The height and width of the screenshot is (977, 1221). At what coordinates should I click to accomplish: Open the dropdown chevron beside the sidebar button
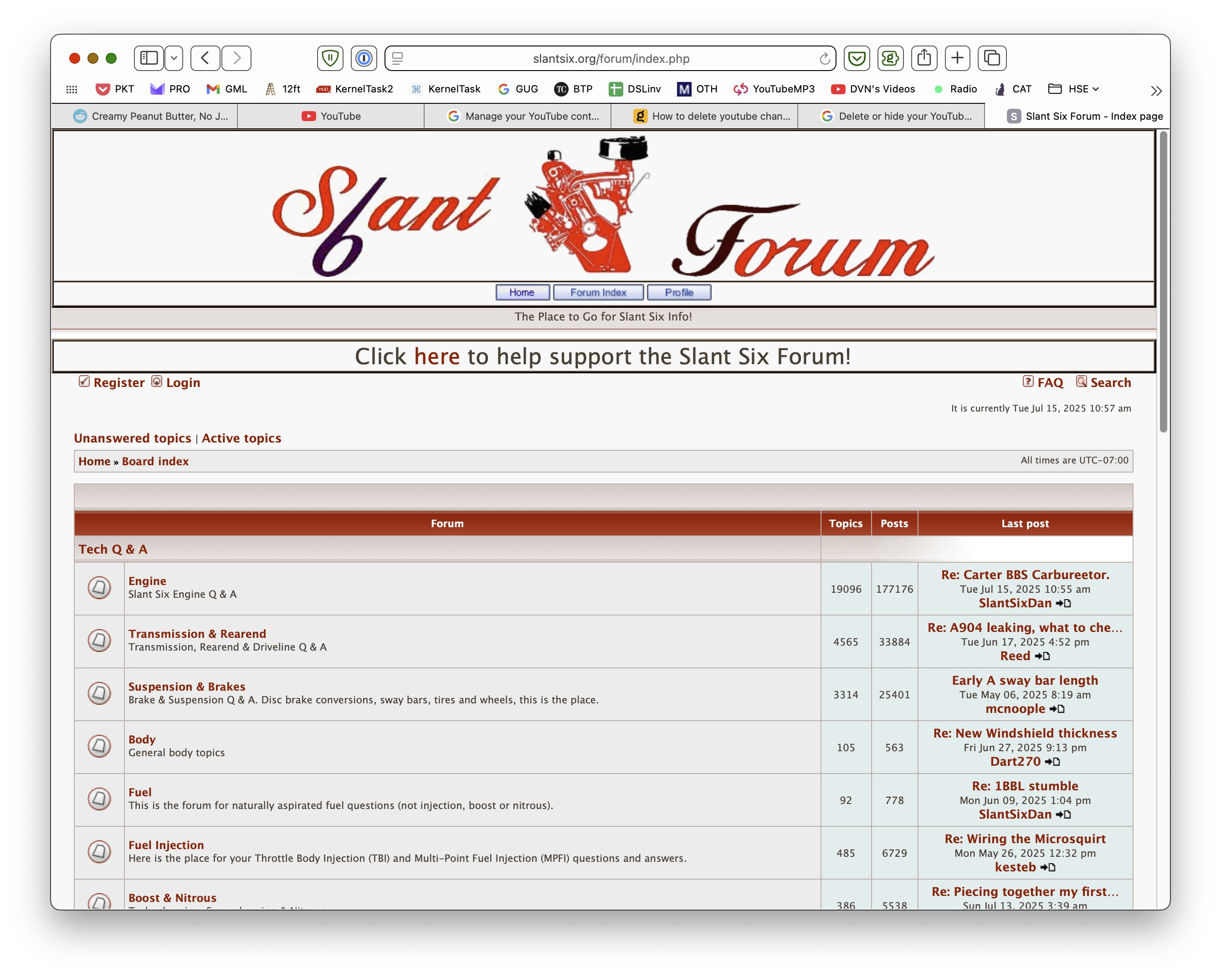[x=174, y=58]
